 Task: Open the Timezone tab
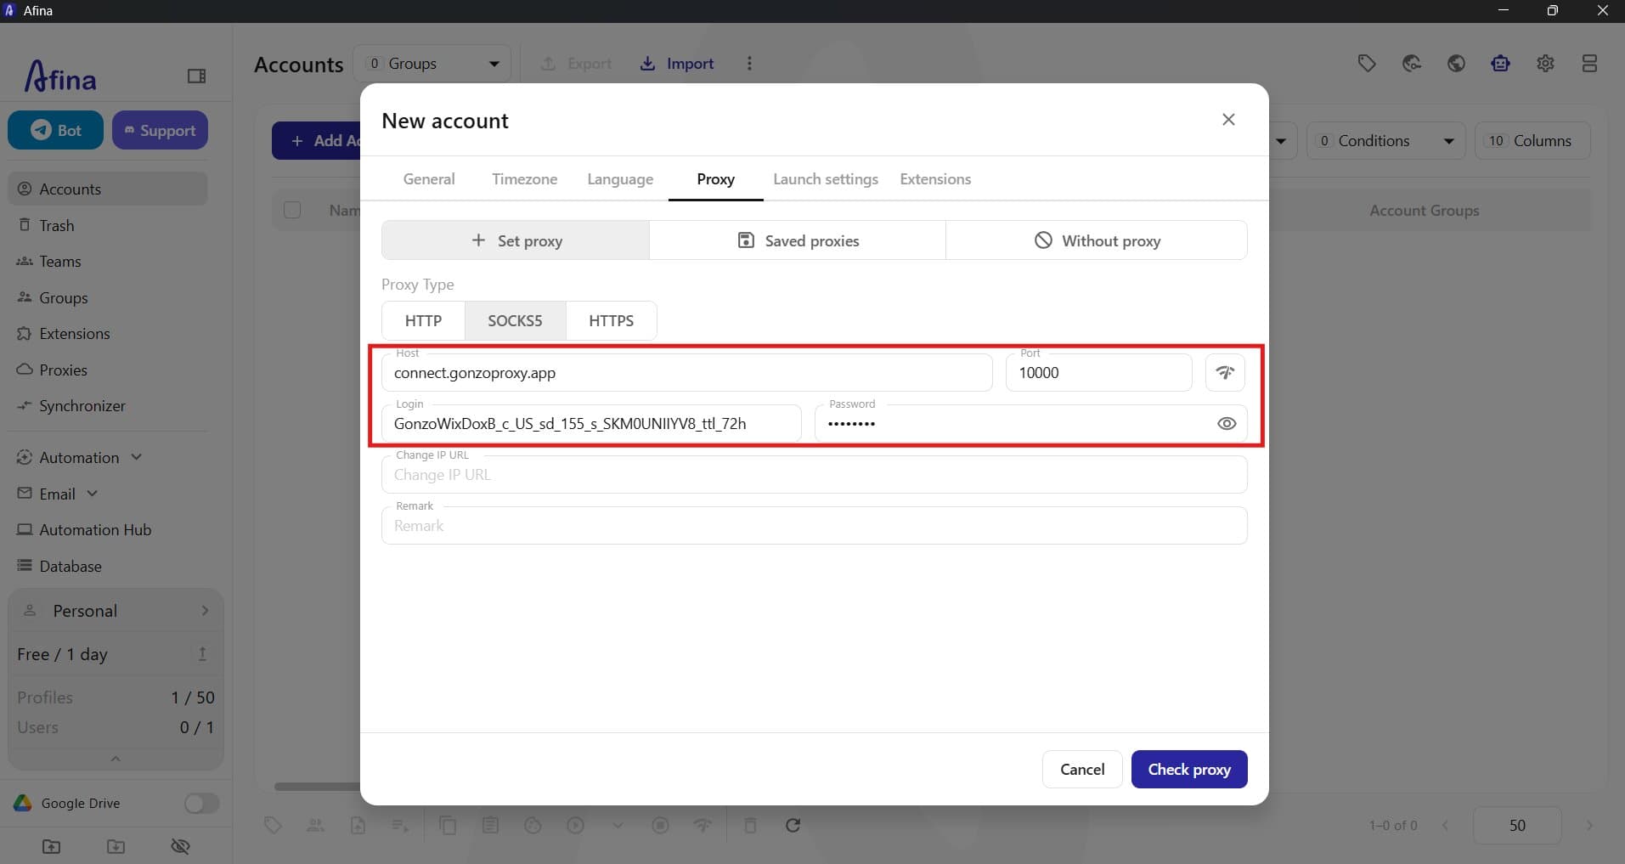tap(524, 179)
